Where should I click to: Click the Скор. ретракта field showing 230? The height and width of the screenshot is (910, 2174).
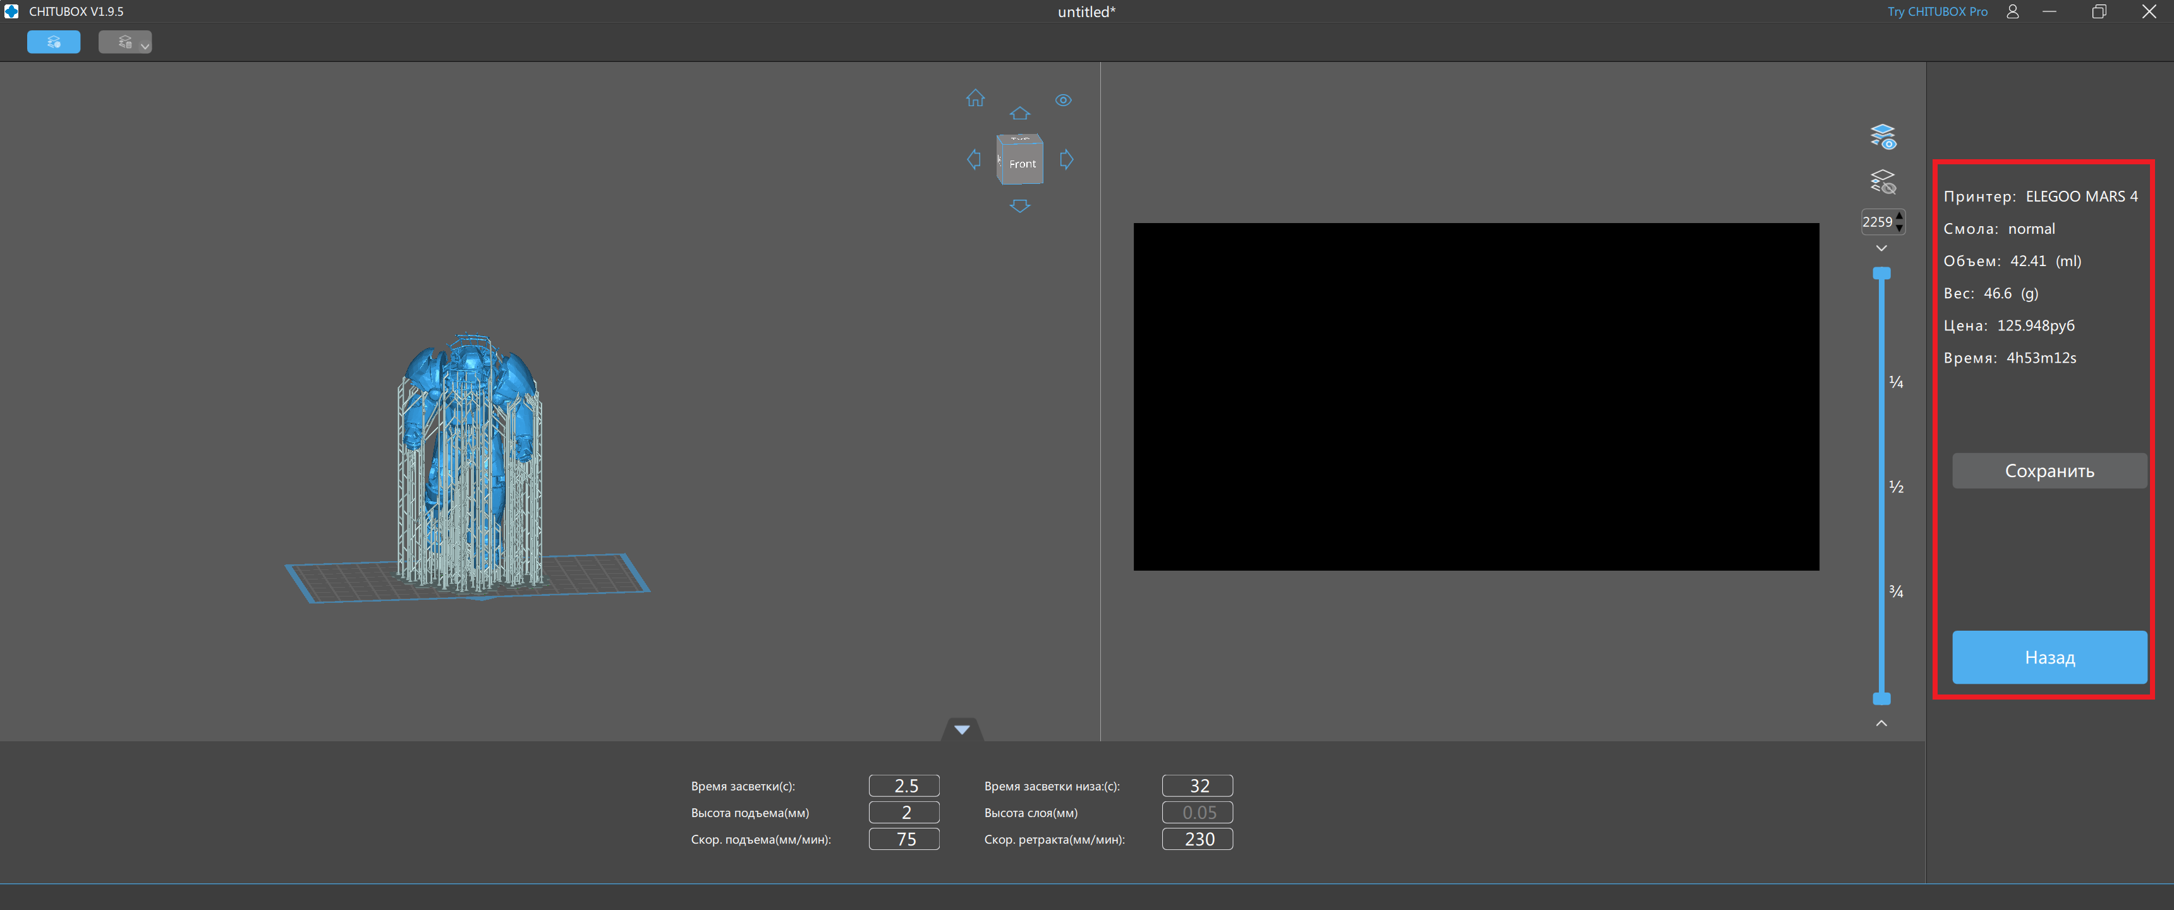(1197, 839)
